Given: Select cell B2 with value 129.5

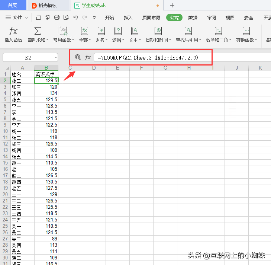Looking at the screenshot, I should pyautogui.click(x=46, y=80).
